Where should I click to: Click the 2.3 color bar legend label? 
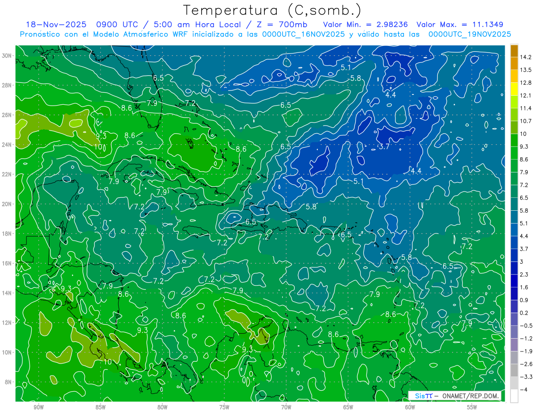[x=525, y=274]
